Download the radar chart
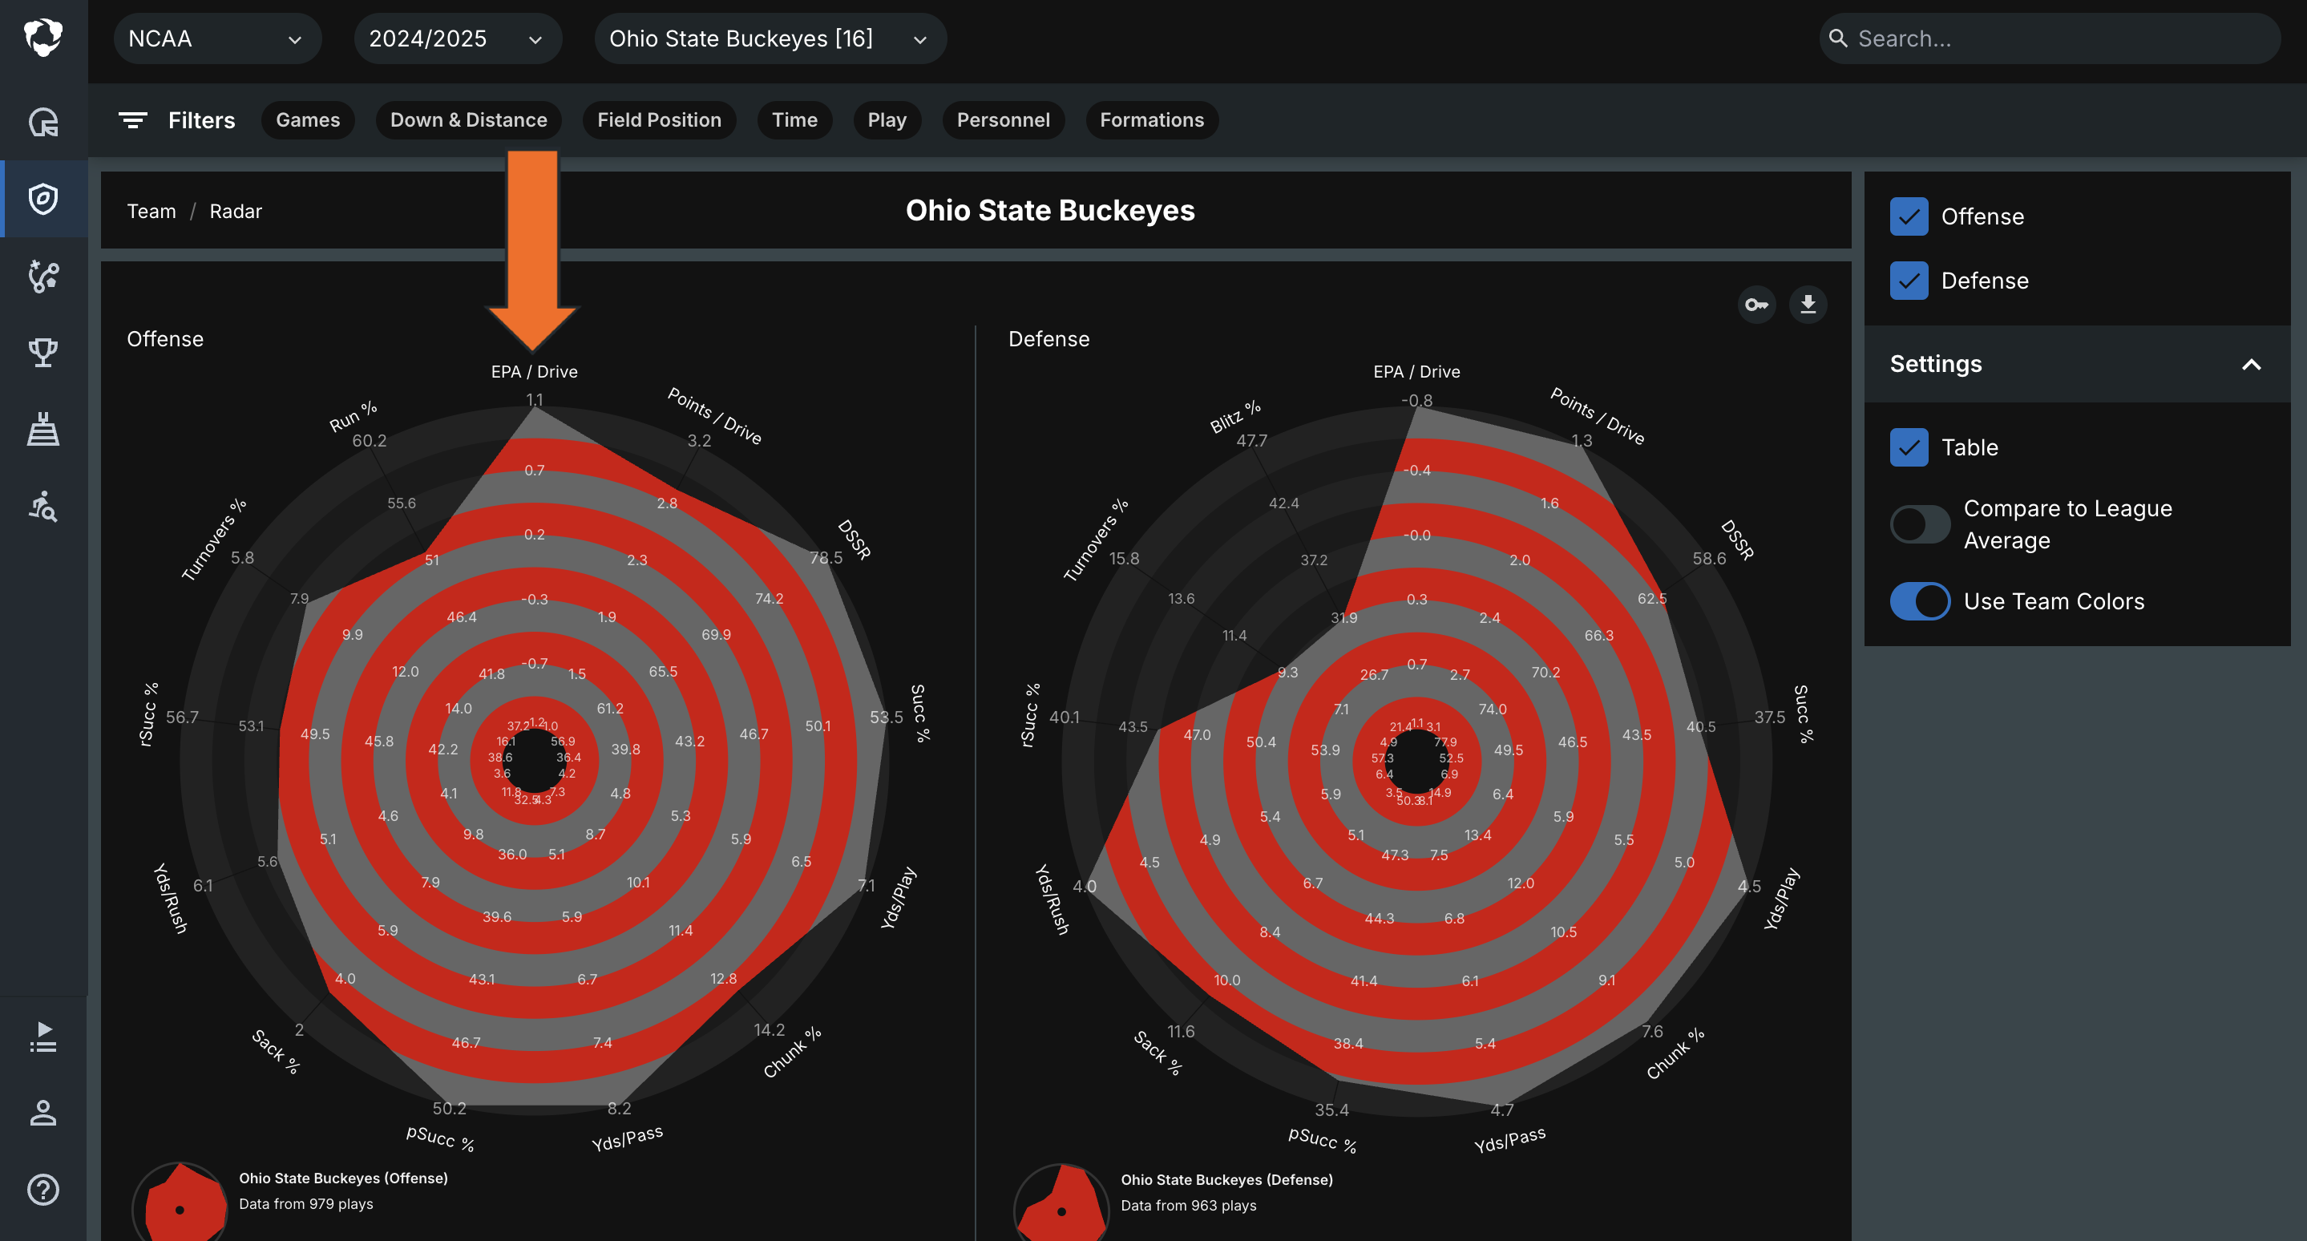The image size is (2307, 1241). click(x=1808, y=305)
